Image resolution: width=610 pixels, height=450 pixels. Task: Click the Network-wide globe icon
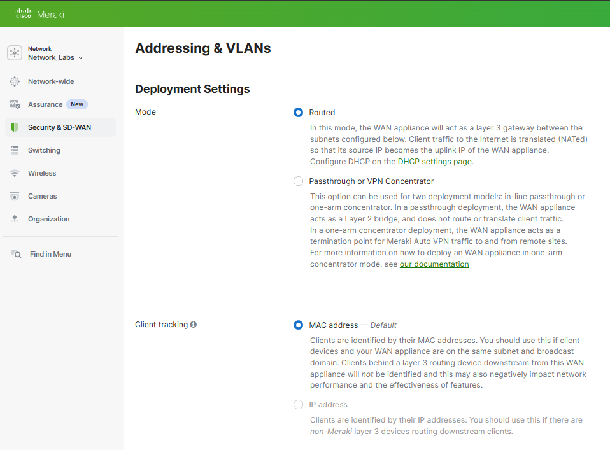tap(15, 81)
